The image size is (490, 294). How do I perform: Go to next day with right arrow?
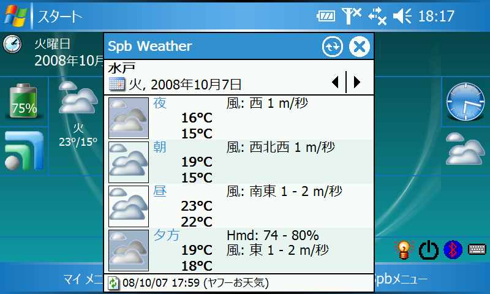pyautogui.click(x=357, y=81)
